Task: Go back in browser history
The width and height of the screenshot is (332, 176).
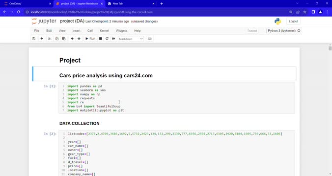Action: coord(4,12)
